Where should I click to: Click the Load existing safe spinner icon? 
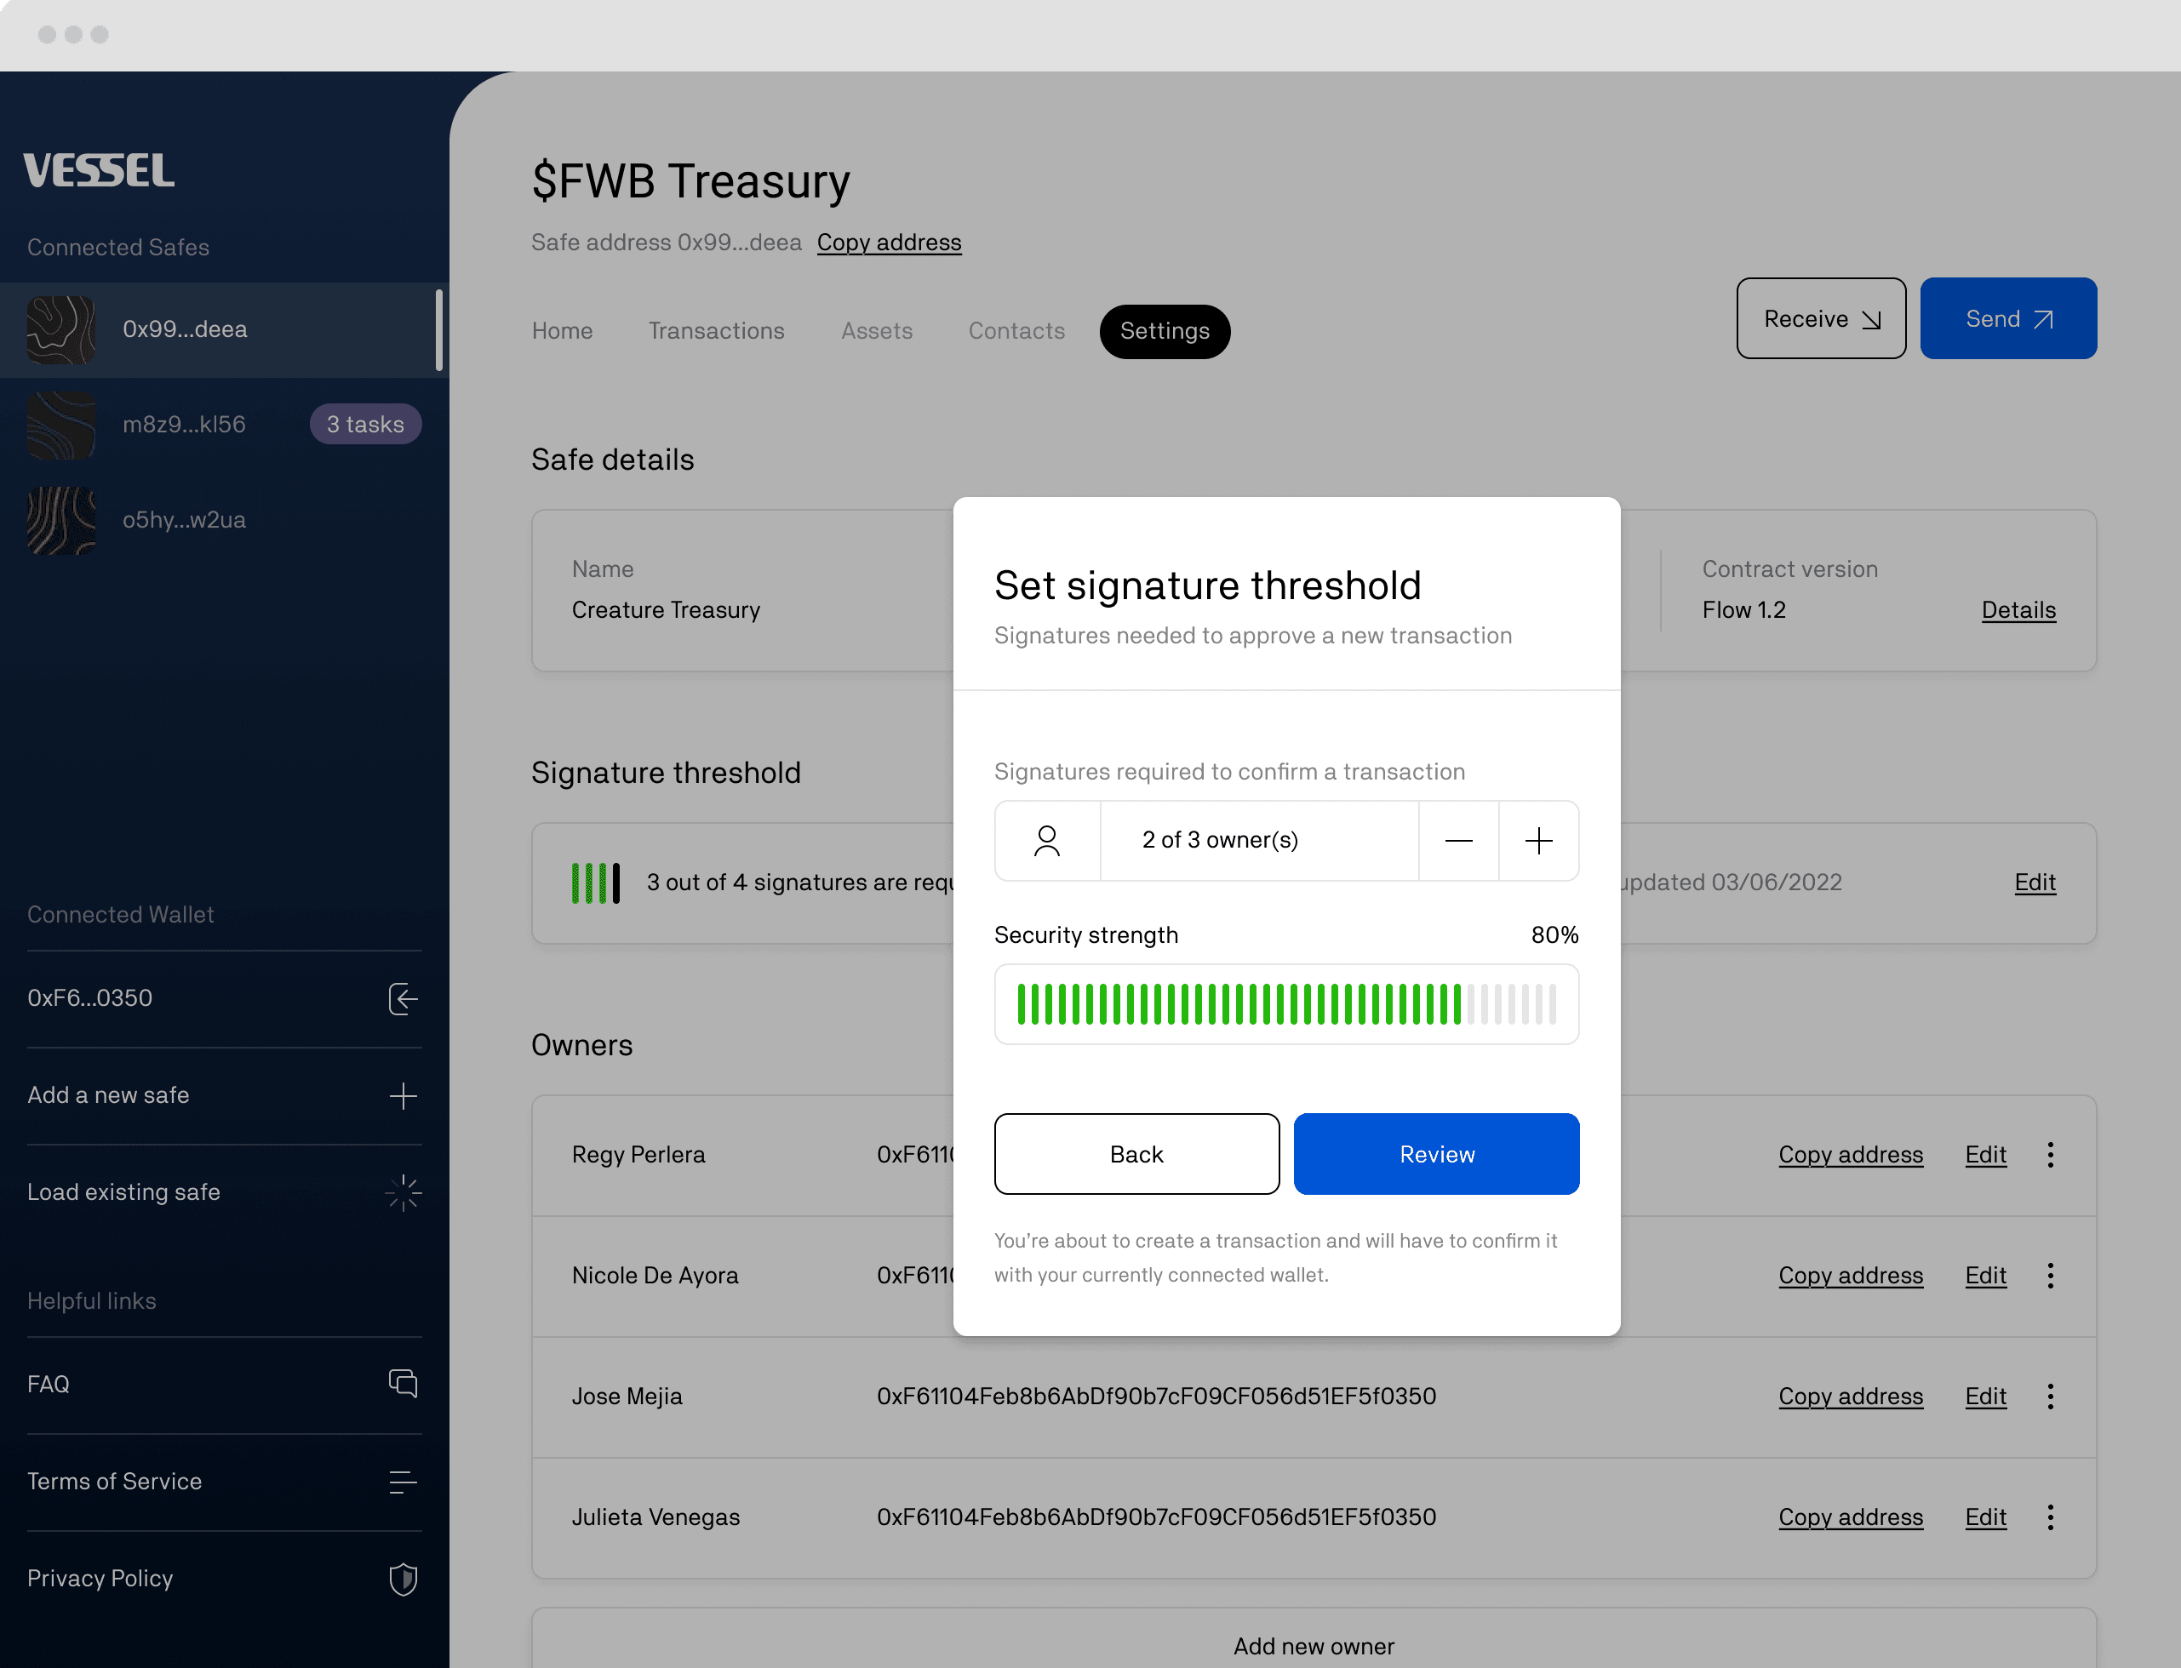click(x=402, y=1192)
